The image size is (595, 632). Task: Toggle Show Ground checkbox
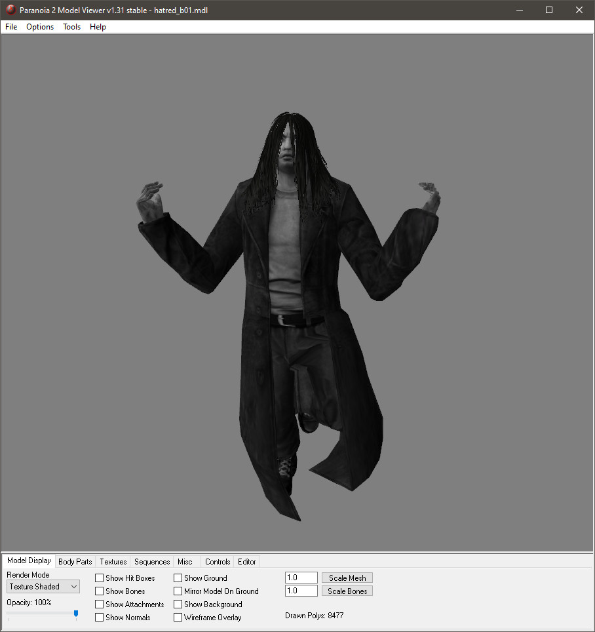pyautogui.click(x=178, y=578)
